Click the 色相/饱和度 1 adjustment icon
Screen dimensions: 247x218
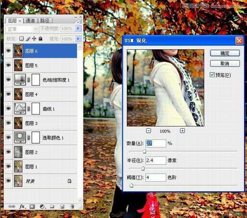tap(20, 80)
